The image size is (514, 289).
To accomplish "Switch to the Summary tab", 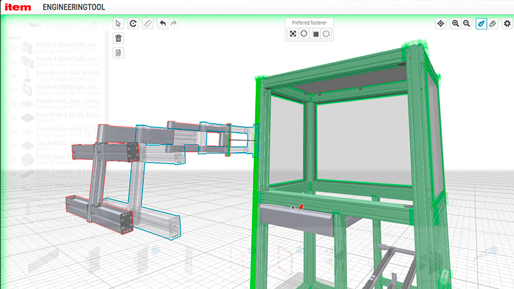I will [x=35, y=25].
